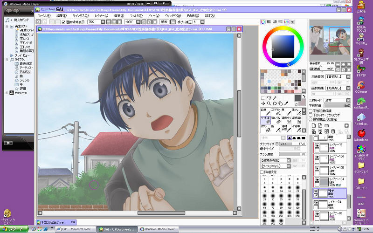Click the Windows スタート button
The width and height of the screenshot is (373, 233).
pos(14,229)
